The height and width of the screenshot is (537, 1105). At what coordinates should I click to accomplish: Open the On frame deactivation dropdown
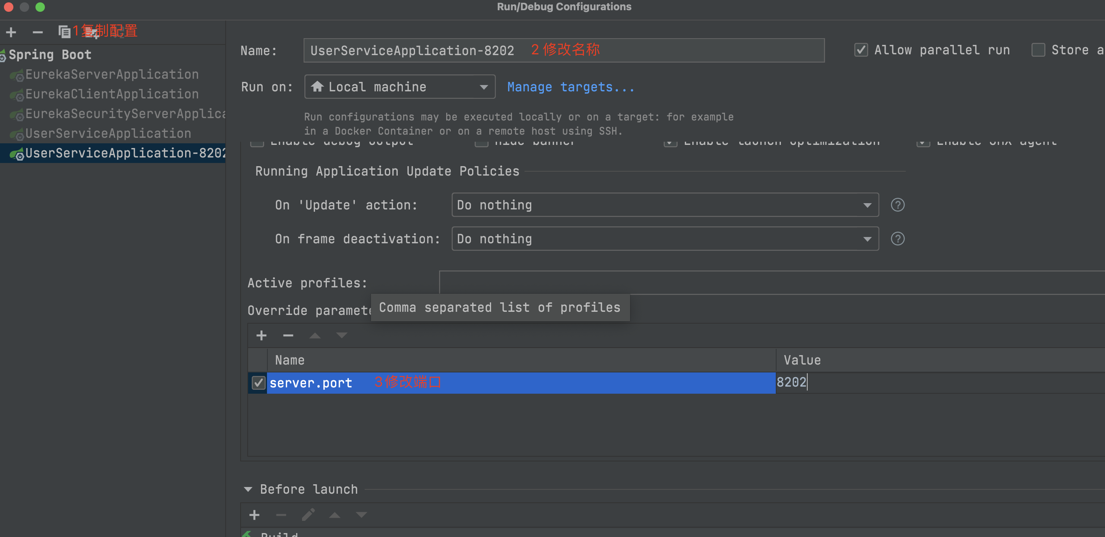click(664, 239)
